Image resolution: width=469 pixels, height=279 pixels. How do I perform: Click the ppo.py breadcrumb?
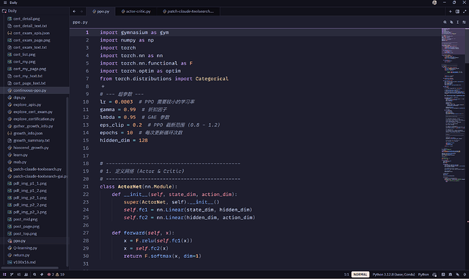point(80,22)
